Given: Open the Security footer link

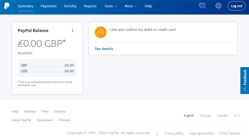Looking at the screenshot, I should [x=60, y=112].
